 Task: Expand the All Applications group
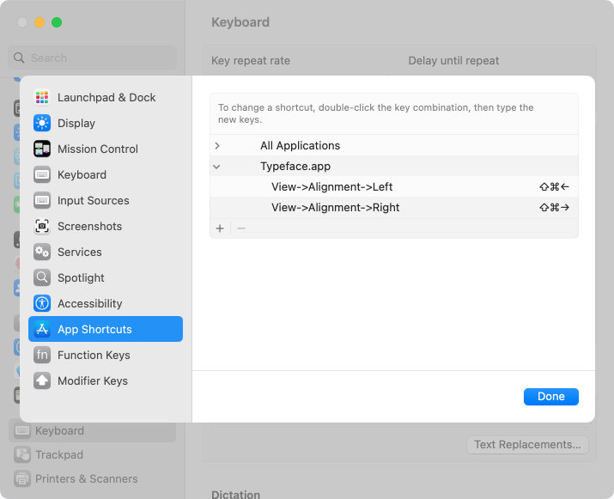[217, 146]
